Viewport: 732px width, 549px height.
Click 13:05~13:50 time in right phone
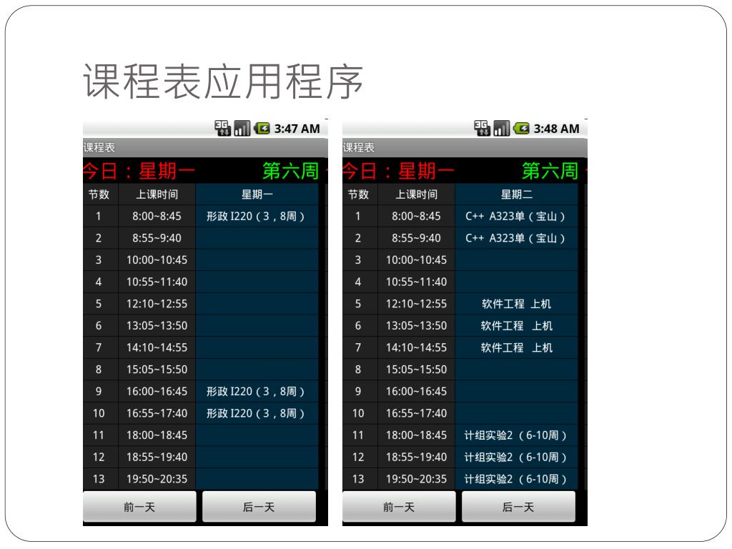(417, 326)
